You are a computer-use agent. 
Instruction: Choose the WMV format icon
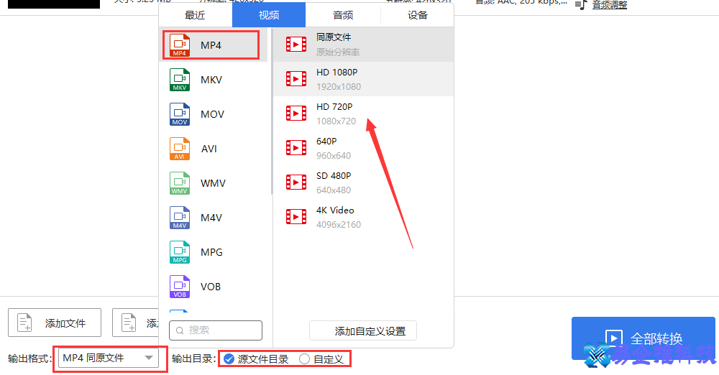180,183
